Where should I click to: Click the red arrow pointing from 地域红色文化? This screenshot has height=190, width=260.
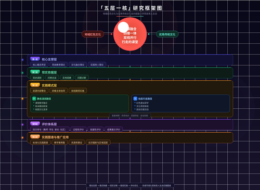pyautogui.click(x=109, y=34)
